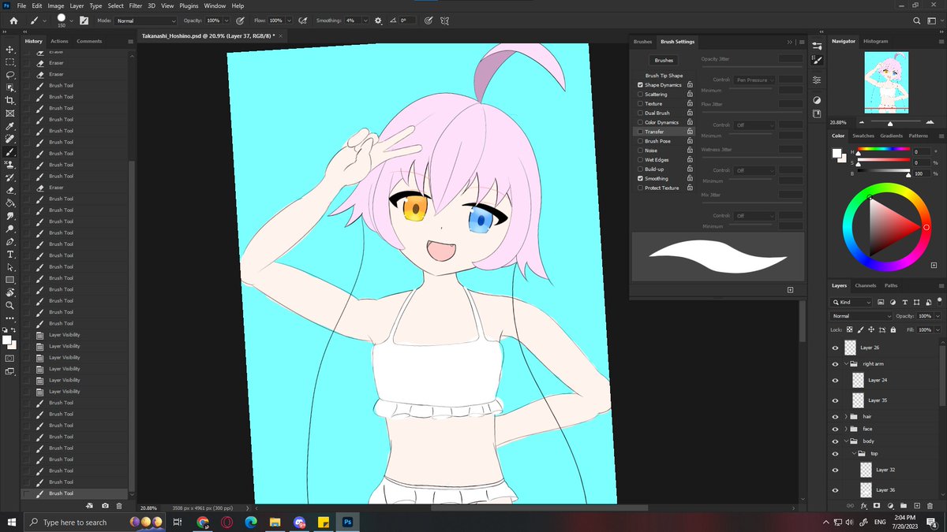The width and height of the screenshot is (947, 532).
Task: Expand the face layer group
Action: tap(846, 429)
